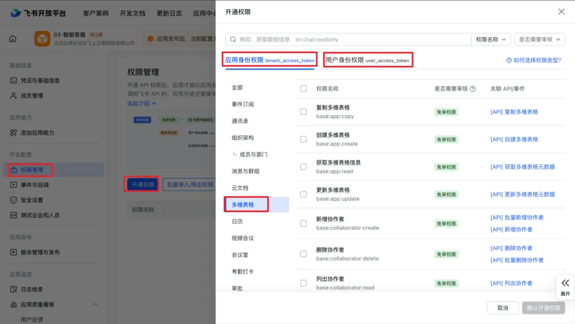575x324 pixels.
Task: Click the 确认开通权限 button
Action: (x=544, y=308)
